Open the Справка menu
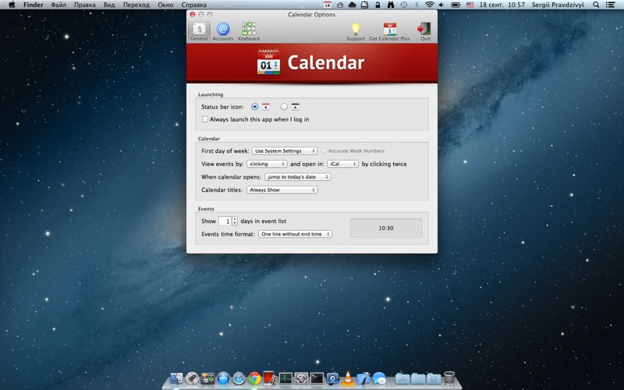This screenshot has height=390, width=624. coord(193,5)
